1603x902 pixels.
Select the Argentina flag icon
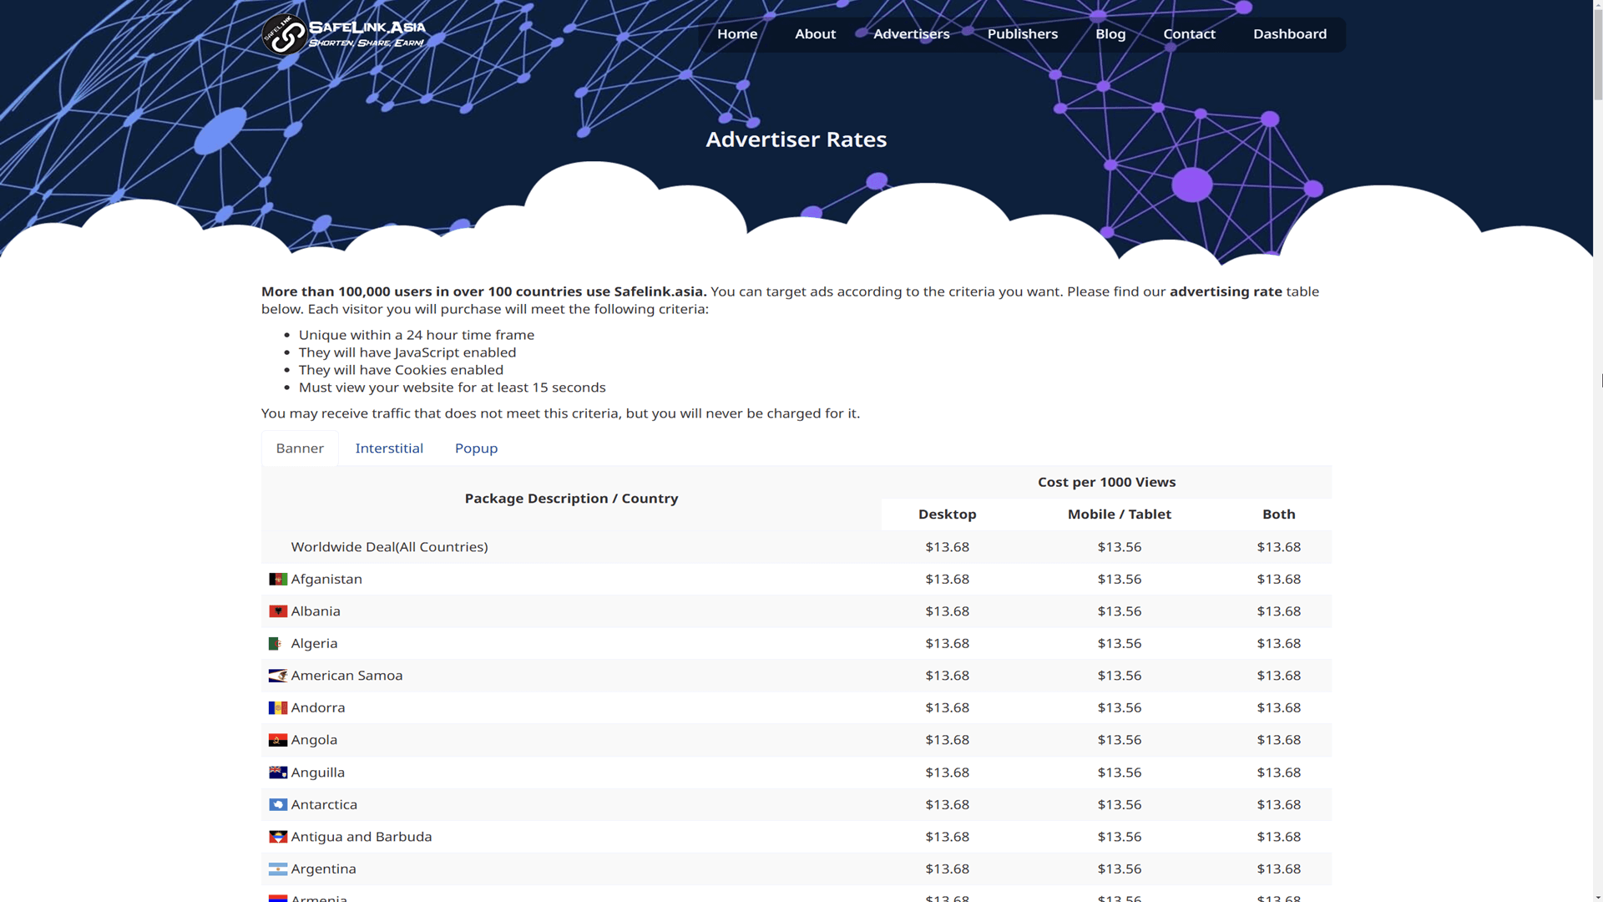[277, 869]
